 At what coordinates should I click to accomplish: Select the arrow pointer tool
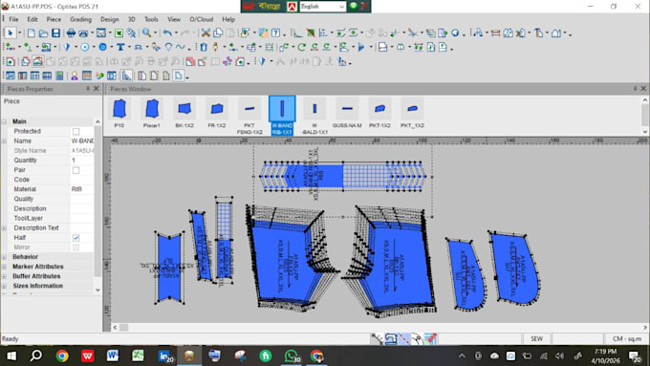[x=11, y=32]
